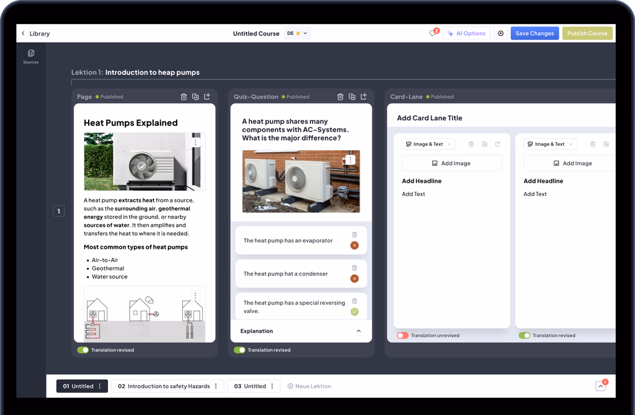
Task: Click the Add Card Lane Title field
Action: click(430, 118)
